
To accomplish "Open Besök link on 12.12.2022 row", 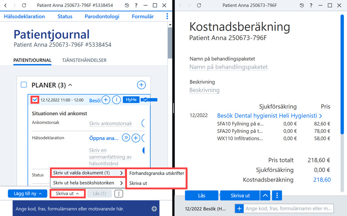I will tap(95, 101).
